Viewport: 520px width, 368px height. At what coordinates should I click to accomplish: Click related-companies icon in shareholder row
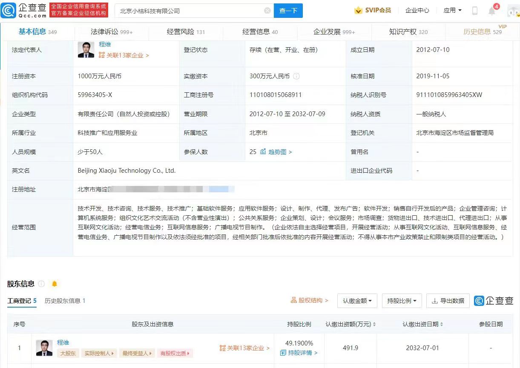[222, 348]
